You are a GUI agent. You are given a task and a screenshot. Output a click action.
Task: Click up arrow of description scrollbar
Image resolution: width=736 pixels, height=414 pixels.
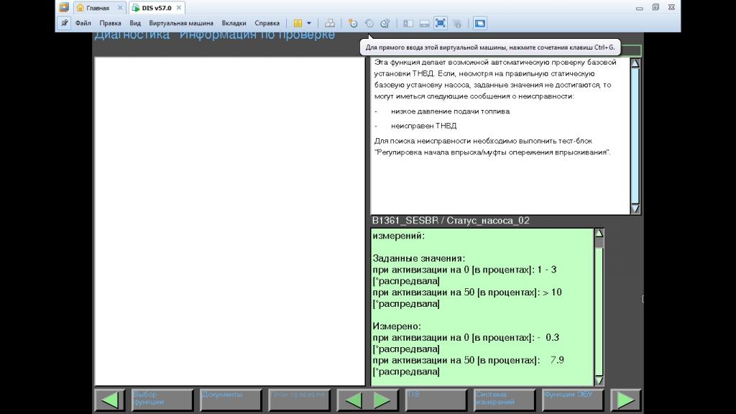click(635, 63)
